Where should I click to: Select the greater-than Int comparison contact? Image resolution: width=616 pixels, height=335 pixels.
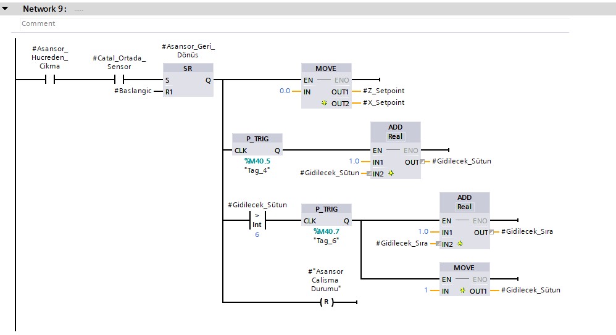[257, 220]
